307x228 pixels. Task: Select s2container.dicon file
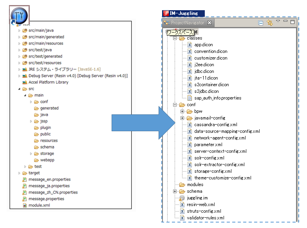(x=211, y=85)
